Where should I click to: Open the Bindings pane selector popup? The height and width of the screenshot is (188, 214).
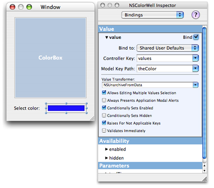pos(152,15)
